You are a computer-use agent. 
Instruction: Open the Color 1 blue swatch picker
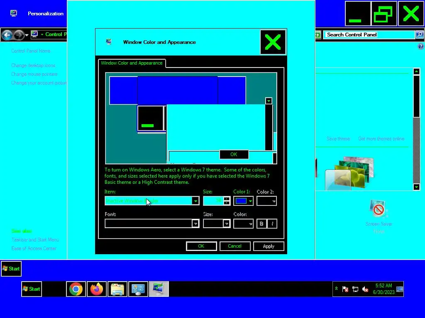[x=243, y=201]
